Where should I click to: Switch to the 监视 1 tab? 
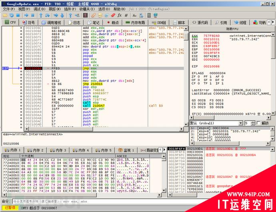tap(126, 150)
